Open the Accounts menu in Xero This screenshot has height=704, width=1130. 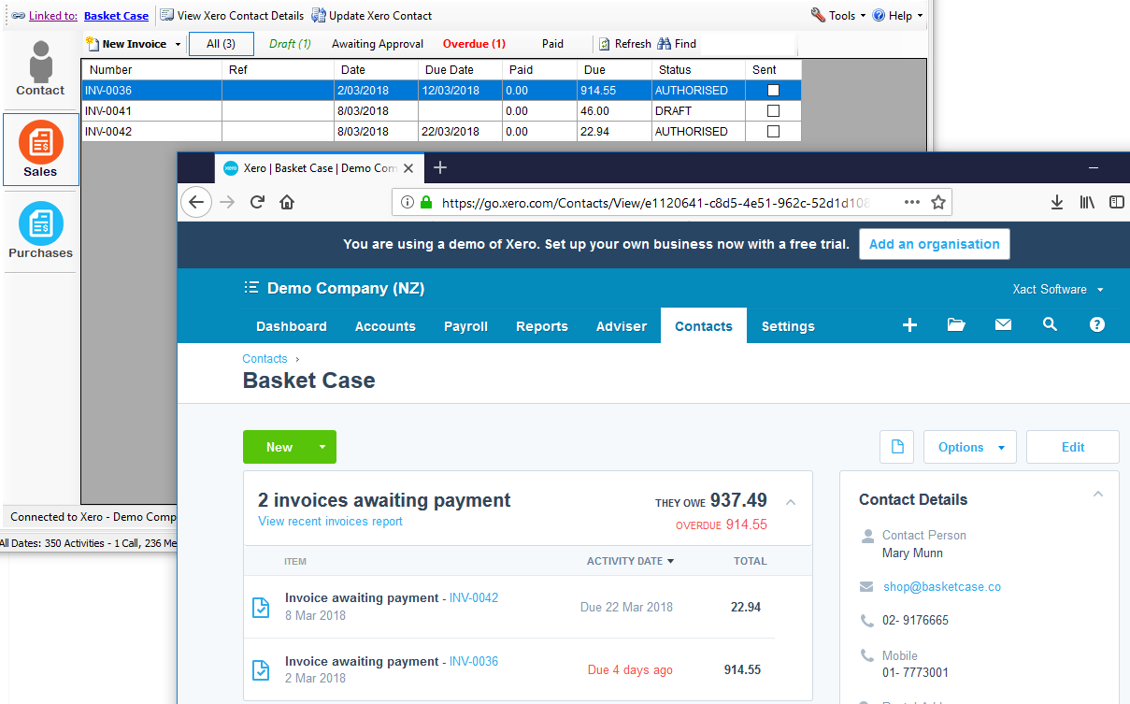click(385, 326)
